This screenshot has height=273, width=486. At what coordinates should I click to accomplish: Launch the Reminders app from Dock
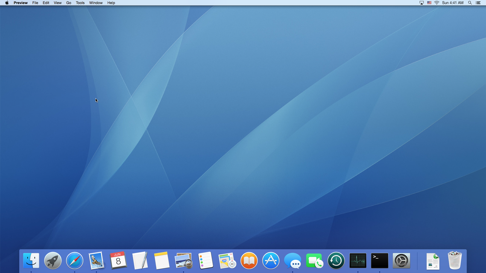click(x=206, y=260)
